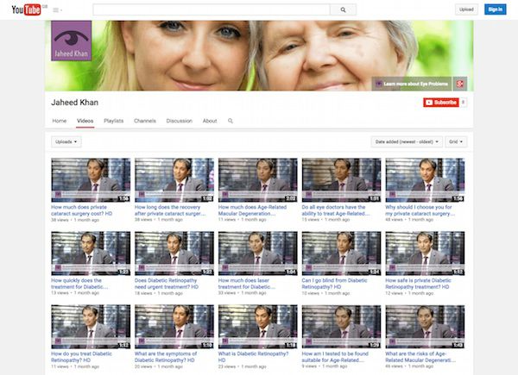Subscribe to the Jaheed Khan channel
Screen dimensions: 518x375
440,102
